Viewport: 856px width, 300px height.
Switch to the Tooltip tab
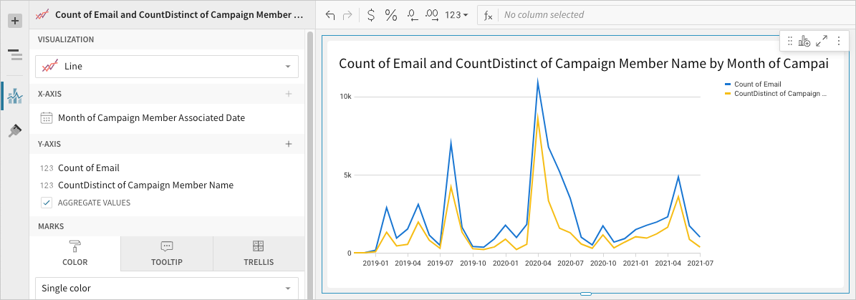[167, 253]
